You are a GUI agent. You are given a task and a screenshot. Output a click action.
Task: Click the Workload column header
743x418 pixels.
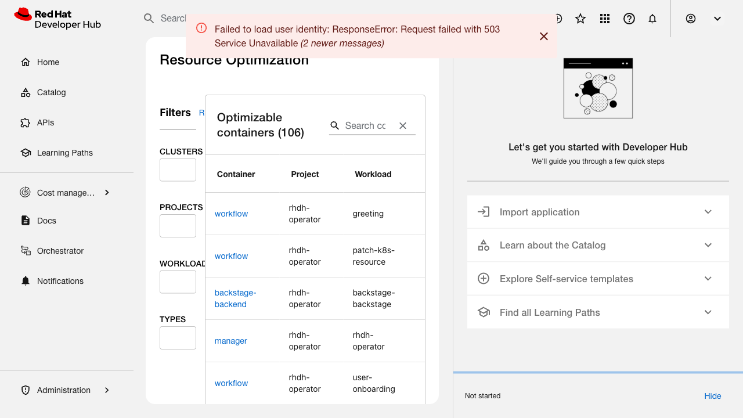(373, 174)
